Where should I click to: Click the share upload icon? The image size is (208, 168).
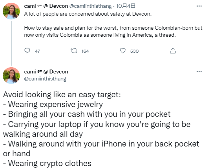tap(173, 51)
